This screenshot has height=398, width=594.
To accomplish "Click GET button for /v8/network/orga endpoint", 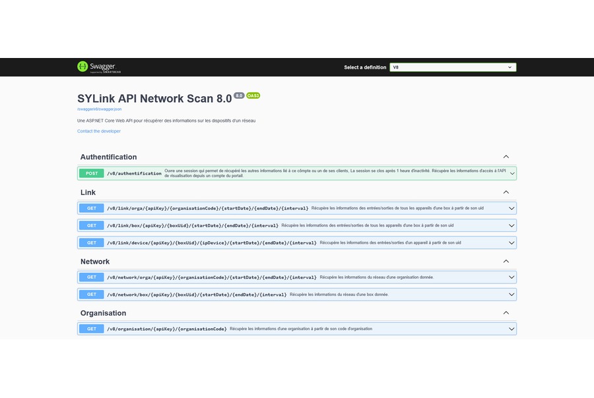I will pyautogui.click(x=92, y=277).
